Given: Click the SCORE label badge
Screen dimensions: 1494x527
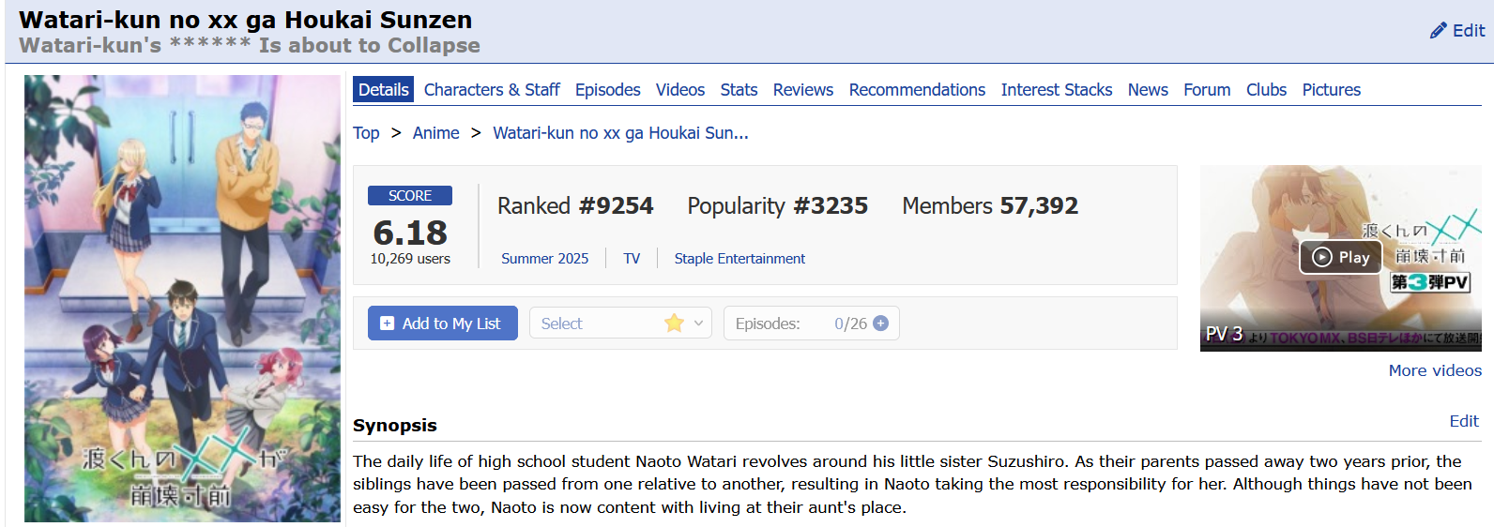Looking at the screenshot, I should pyautogui.click(x=410, y=195).
